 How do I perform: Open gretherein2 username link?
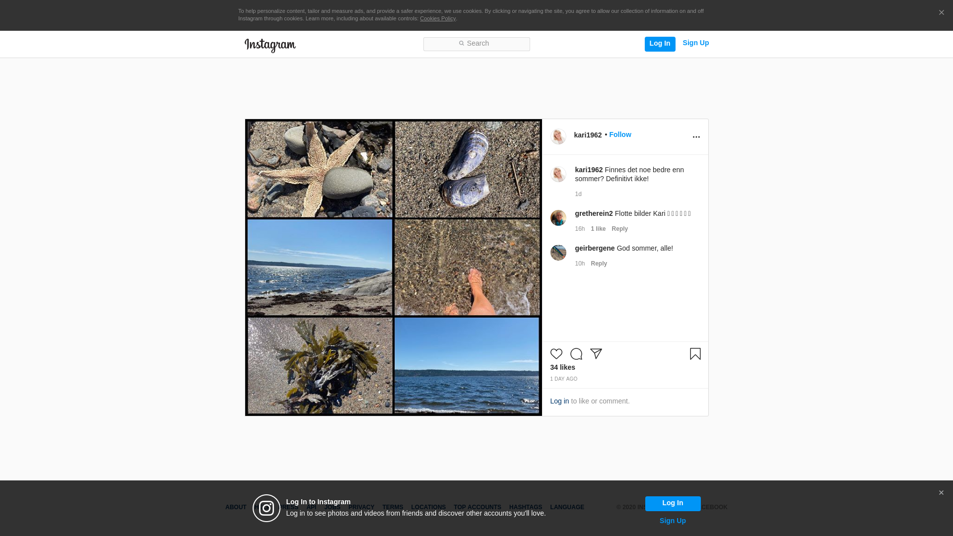(594, 213)
